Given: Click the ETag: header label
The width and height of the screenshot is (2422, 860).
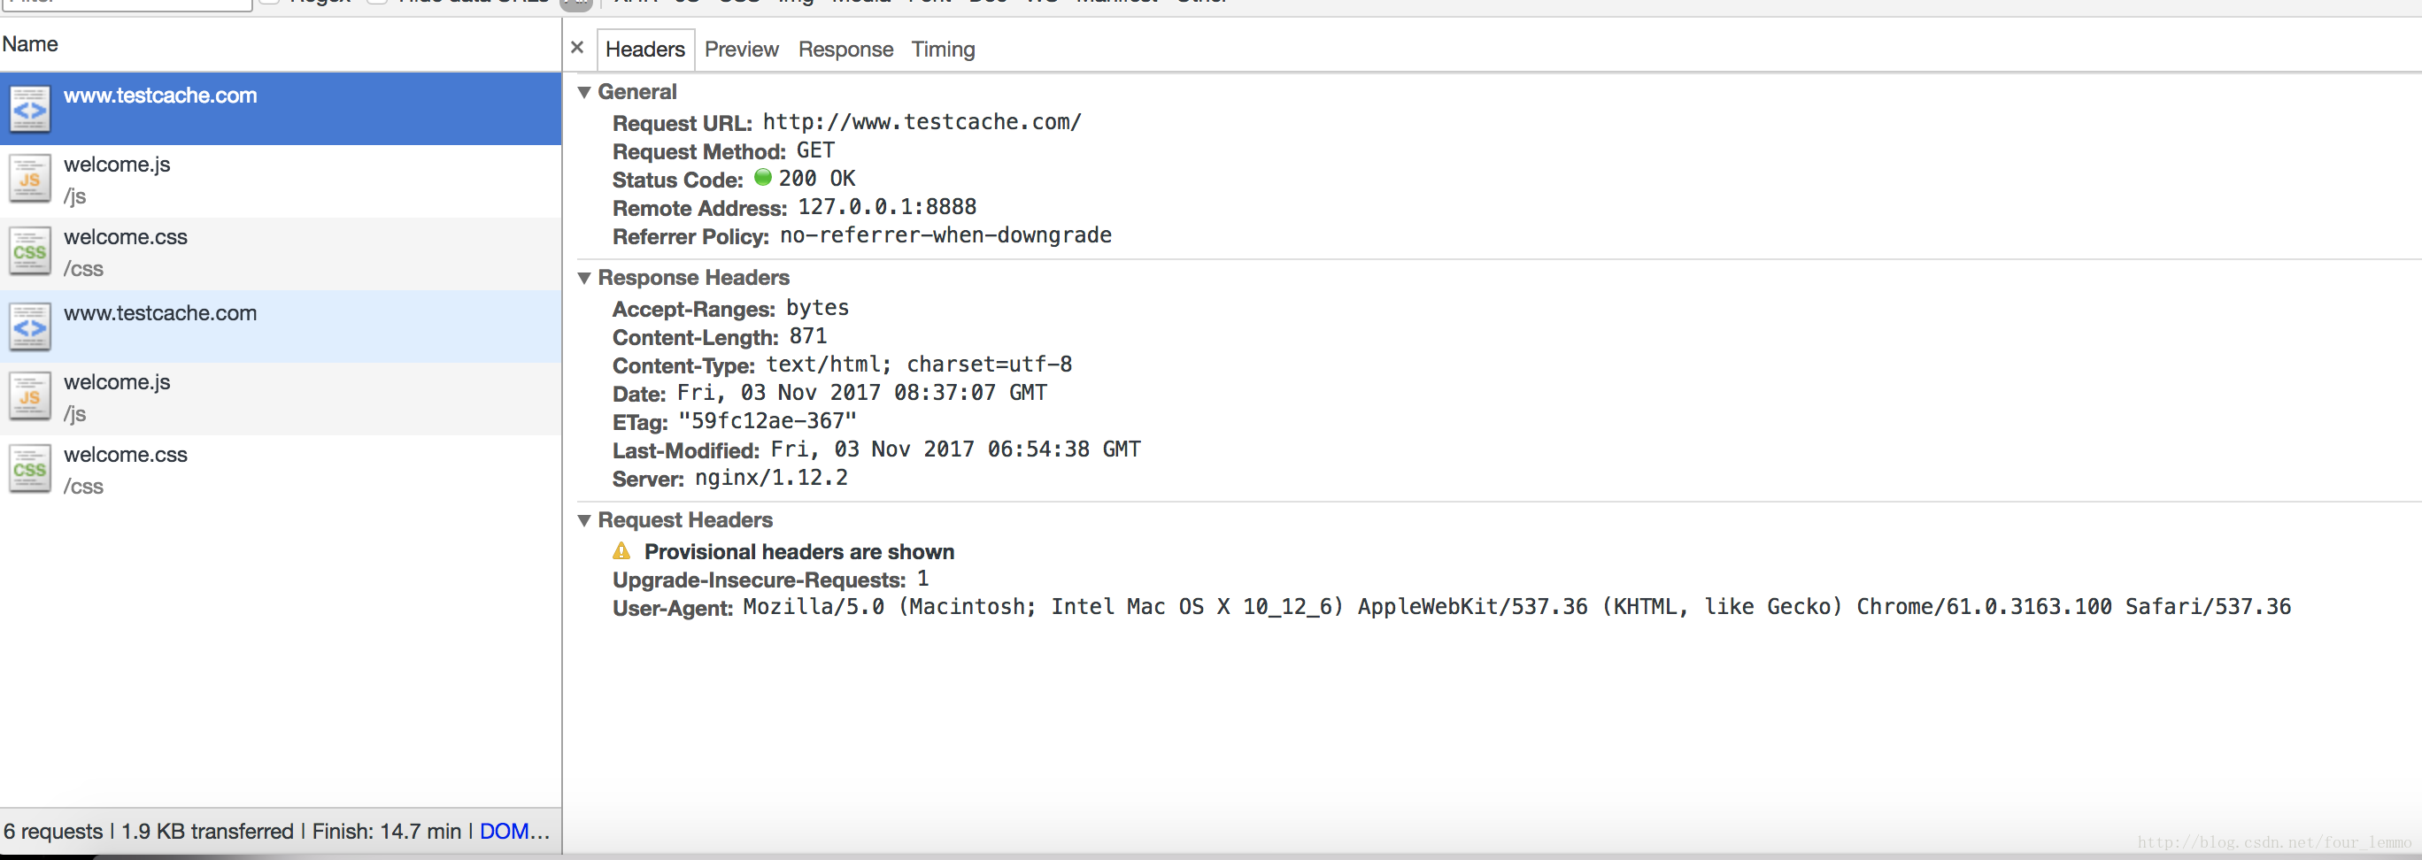Looking at the screenshot, I should pos(639,423).
